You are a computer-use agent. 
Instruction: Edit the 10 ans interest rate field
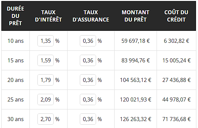tap(45, 41)
